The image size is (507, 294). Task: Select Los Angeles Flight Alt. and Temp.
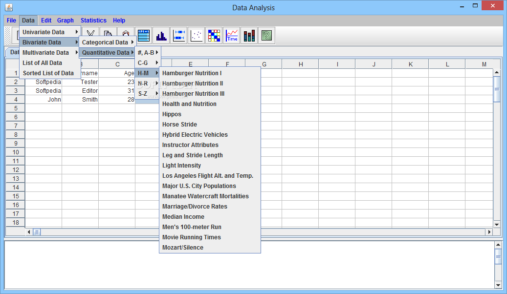210,176
